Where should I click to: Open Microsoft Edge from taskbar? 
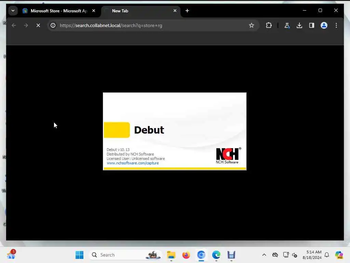click(x=216, y=255)
